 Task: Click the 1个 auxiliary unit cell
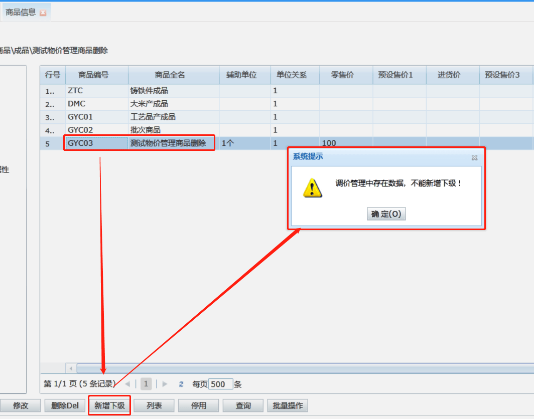245,143
